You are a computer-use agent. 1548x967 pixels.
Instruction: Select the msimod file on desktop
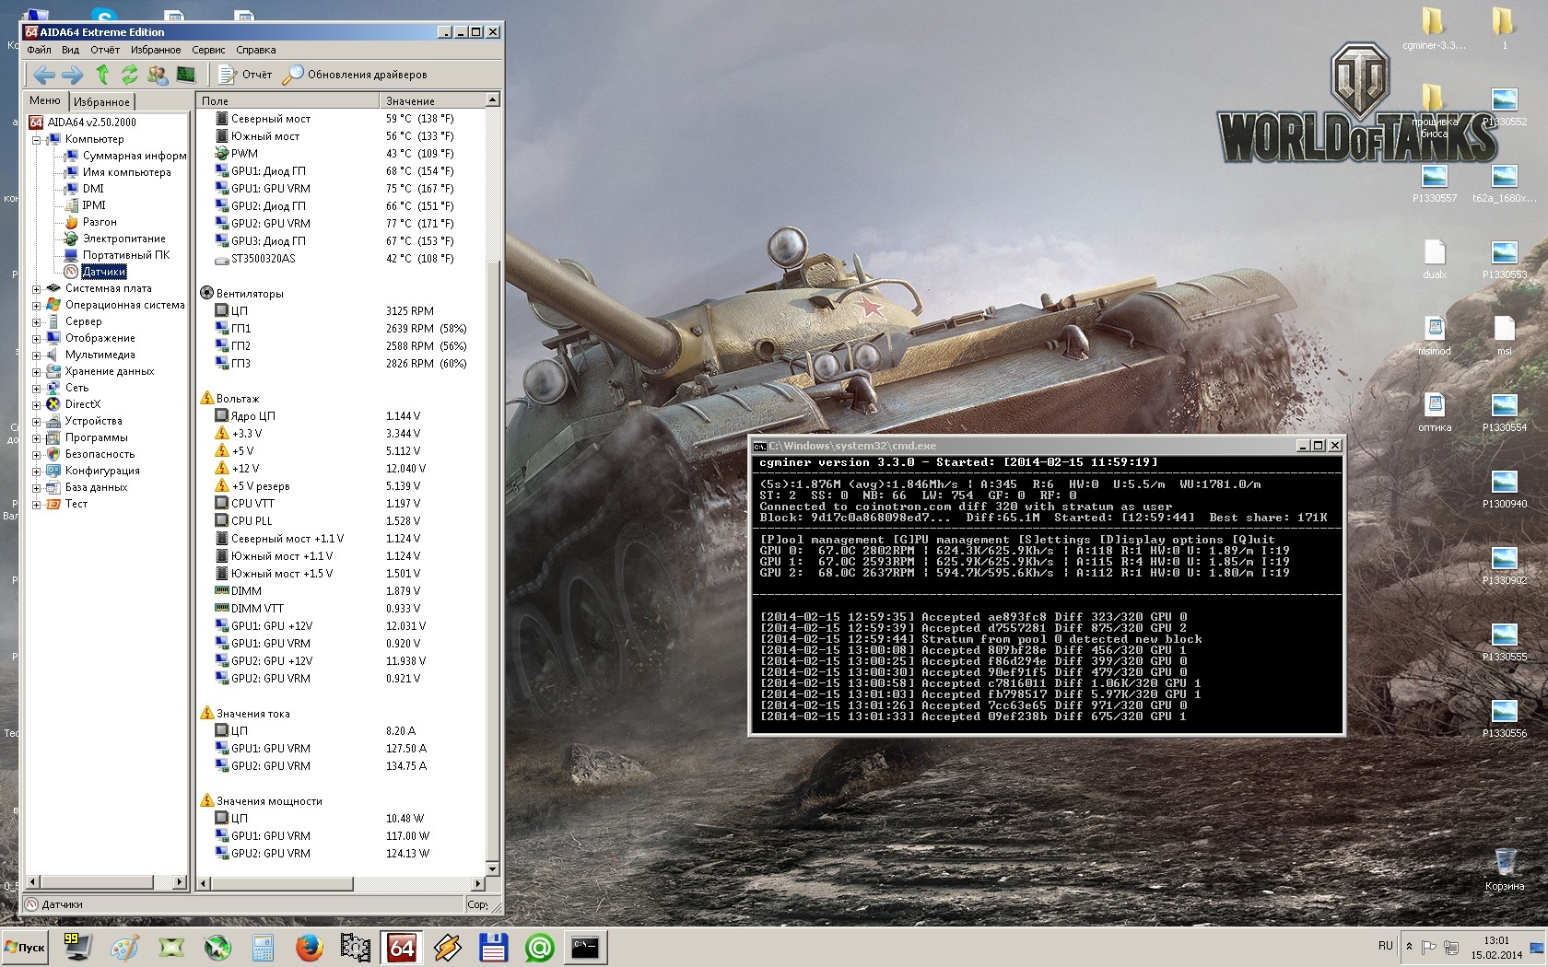tap(1435, 335)
